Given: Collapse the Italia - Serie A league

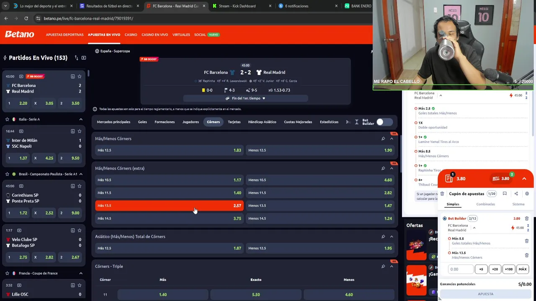Looking at the screenshot, I should pos(81,119).
